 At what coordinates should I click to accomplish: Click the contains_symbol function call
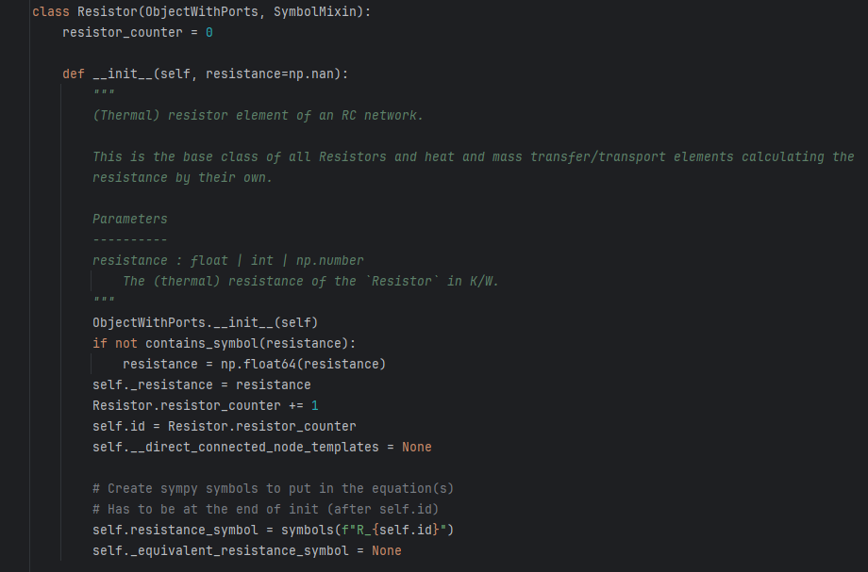click(197, 343)
